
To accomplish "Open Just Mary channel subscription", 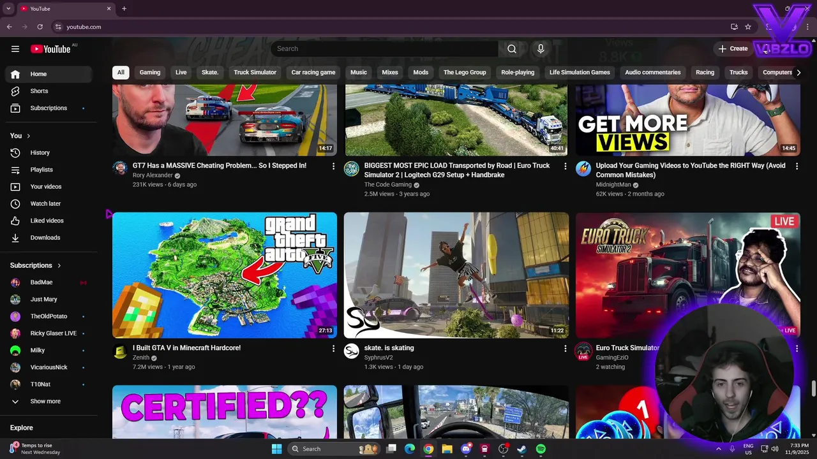I will (x=49, y=300).
